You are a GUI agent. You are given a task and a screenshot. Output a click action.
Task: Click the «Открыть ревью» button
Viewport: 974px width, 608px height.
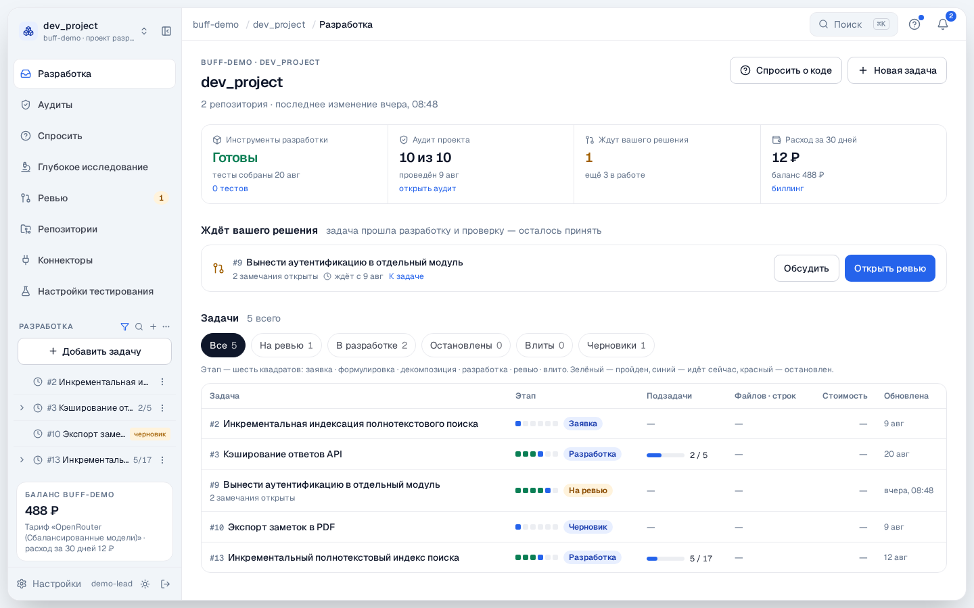889,268
